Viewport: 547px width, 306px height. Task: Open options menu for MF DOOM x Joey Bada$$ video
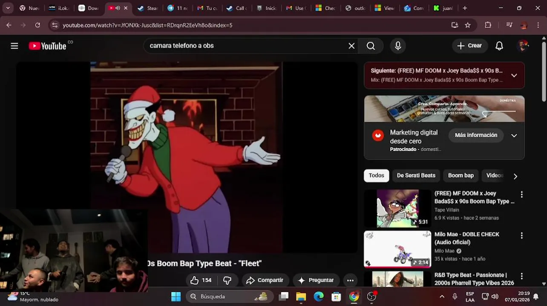point(521,195)
